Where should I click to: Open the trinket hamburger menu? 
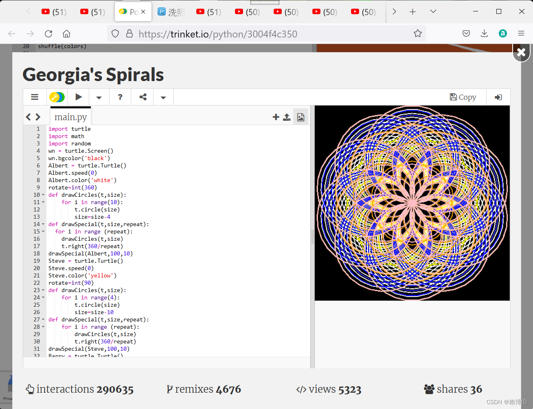click(x=35, y=97)
